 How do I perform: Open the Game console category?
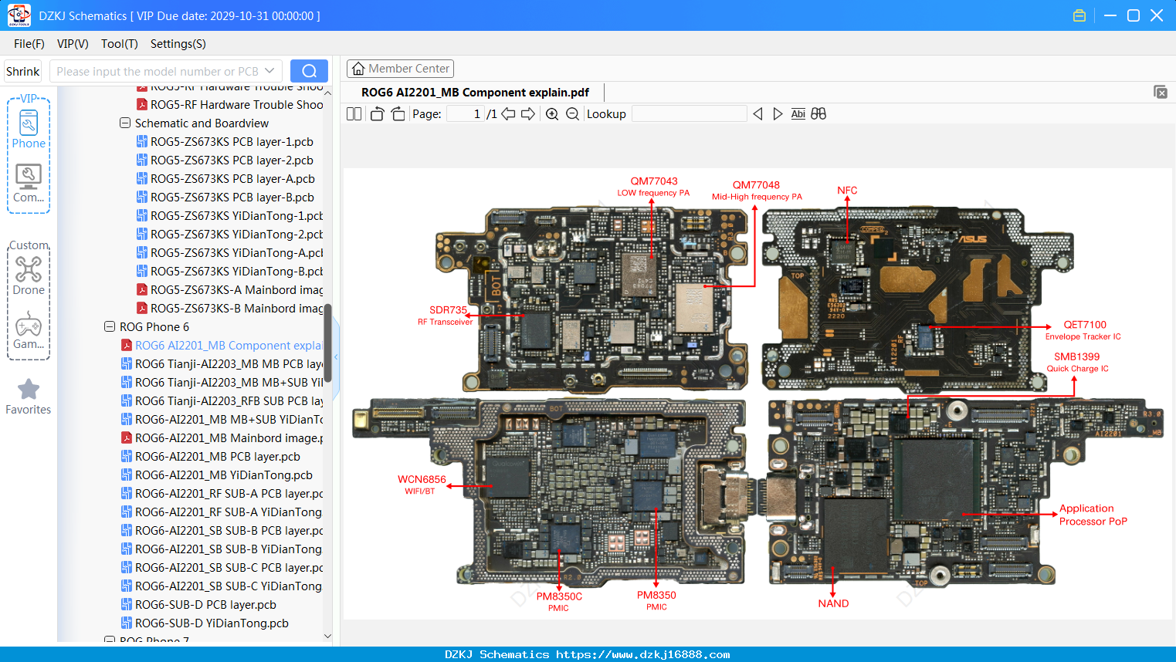click(29, 330)
